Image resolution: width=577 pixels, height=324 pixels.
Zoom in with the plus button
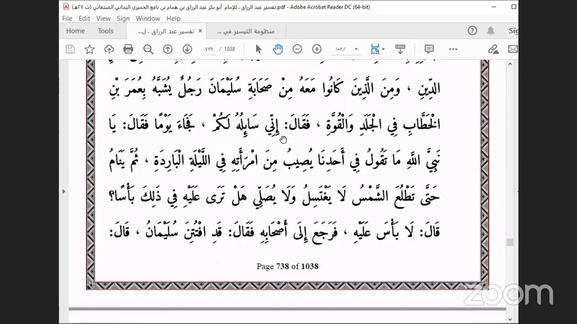coord(317,49)
